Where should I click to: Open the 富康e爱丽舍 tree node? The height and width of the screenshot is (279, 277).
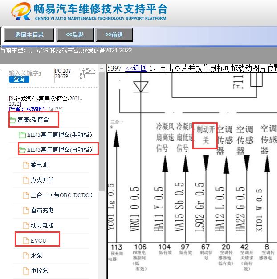coord(33,120)
